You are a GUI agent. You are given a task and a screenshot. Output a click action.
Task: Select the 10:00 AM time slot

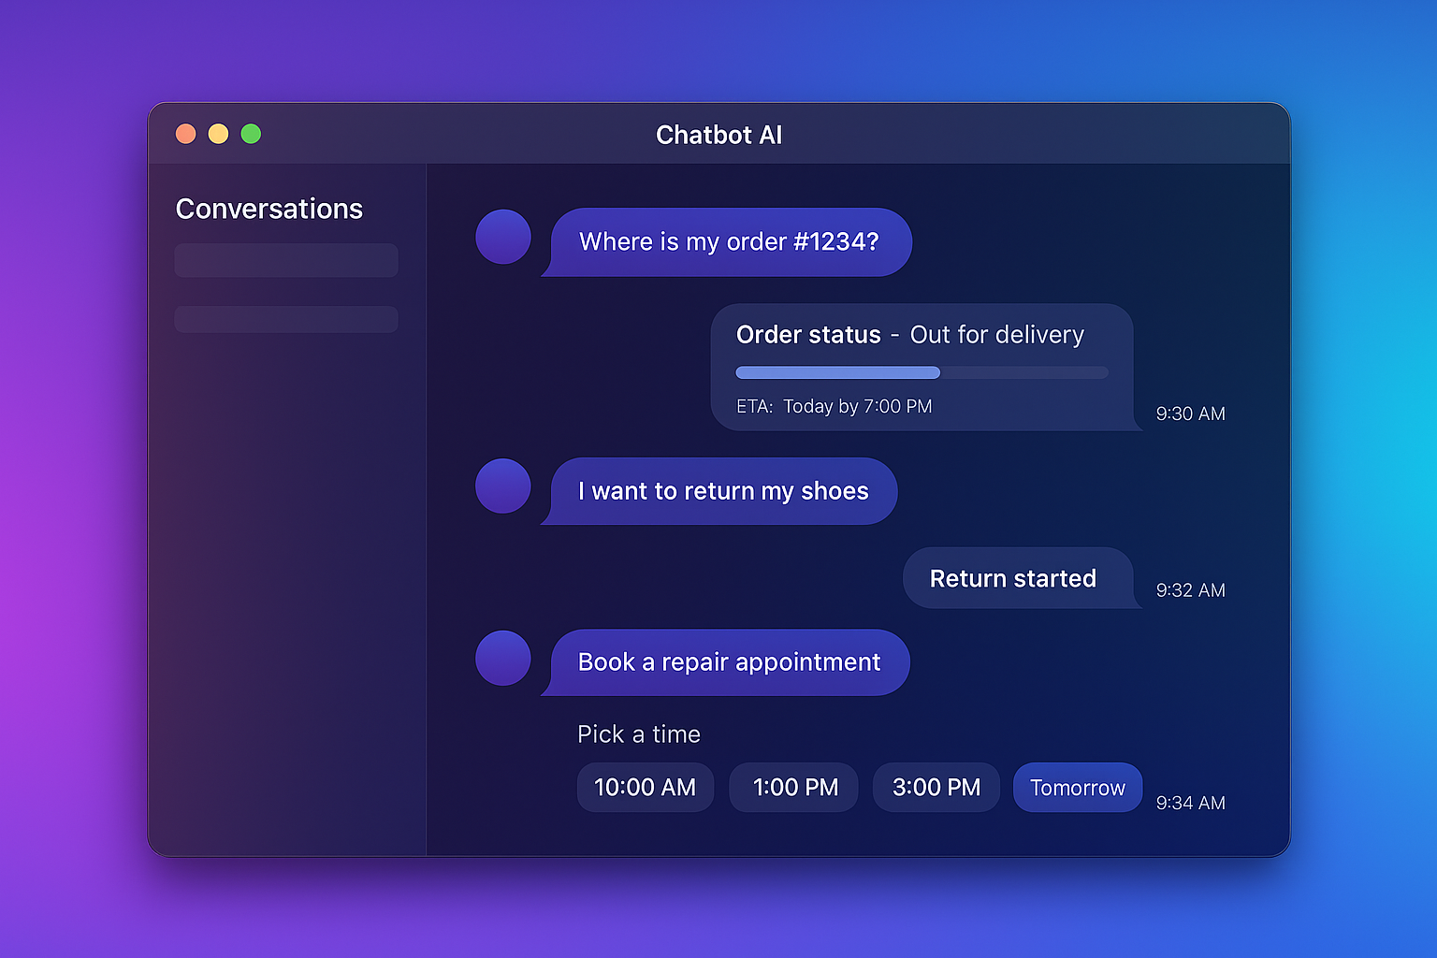[x=645, y=788]
